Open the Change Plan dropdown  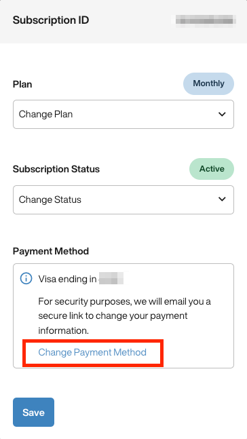pyautogui.click(x=123, y=114)
